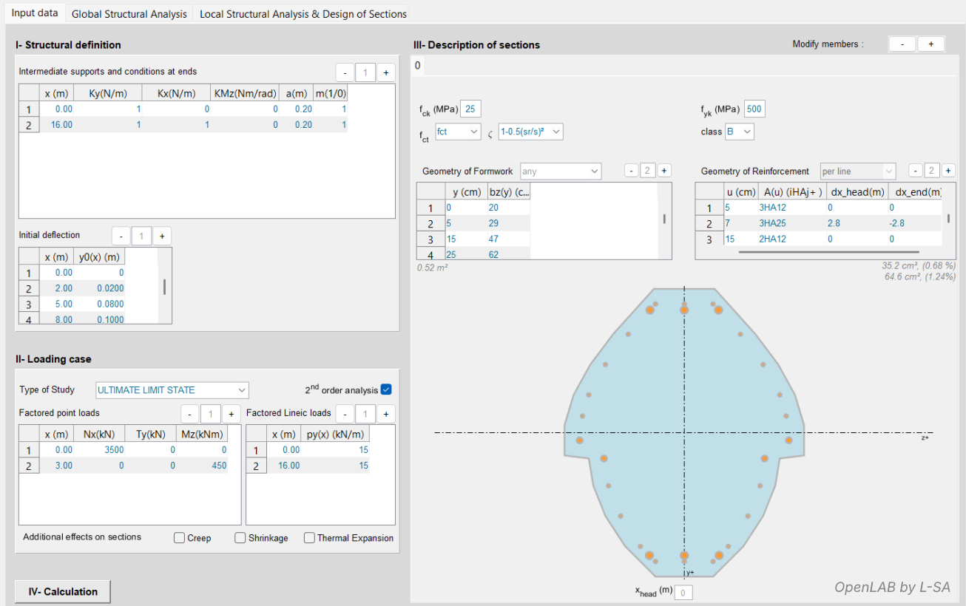Click the fck (MPa) input field
The image size is (966, 606).
[x=471, y=109]
